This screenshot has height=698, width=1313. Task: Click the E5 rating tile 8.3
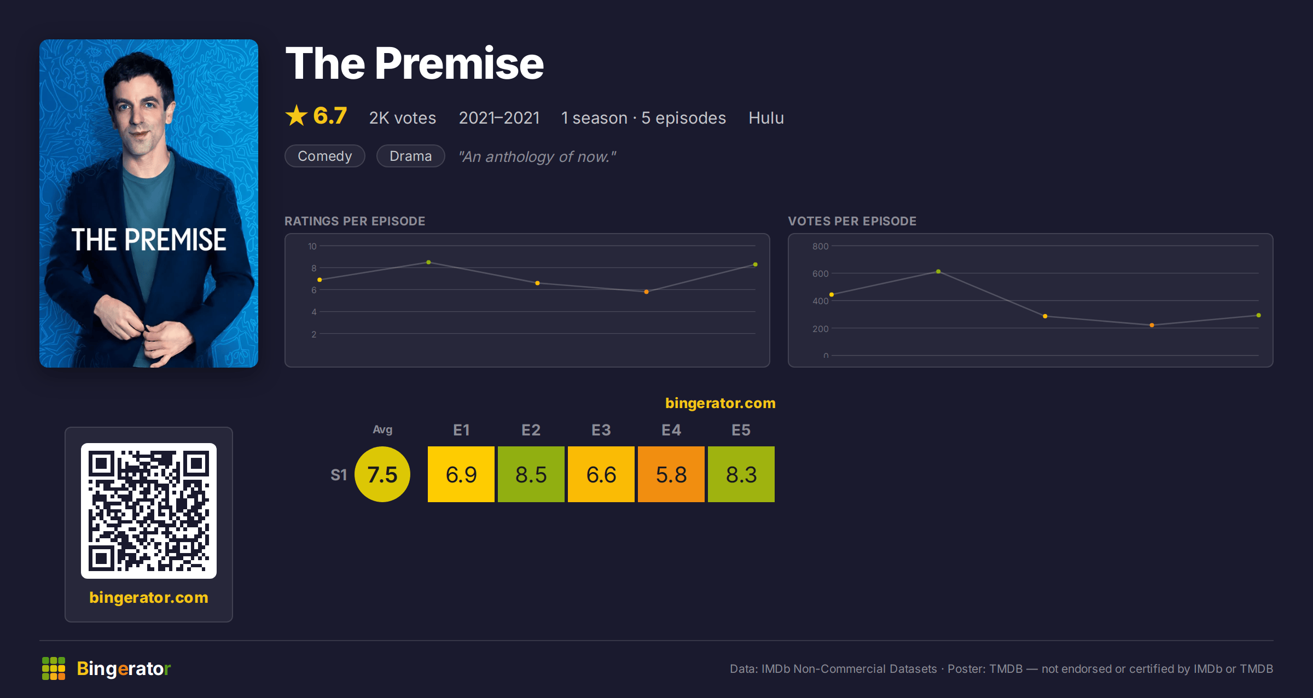(x=741, y=474)
